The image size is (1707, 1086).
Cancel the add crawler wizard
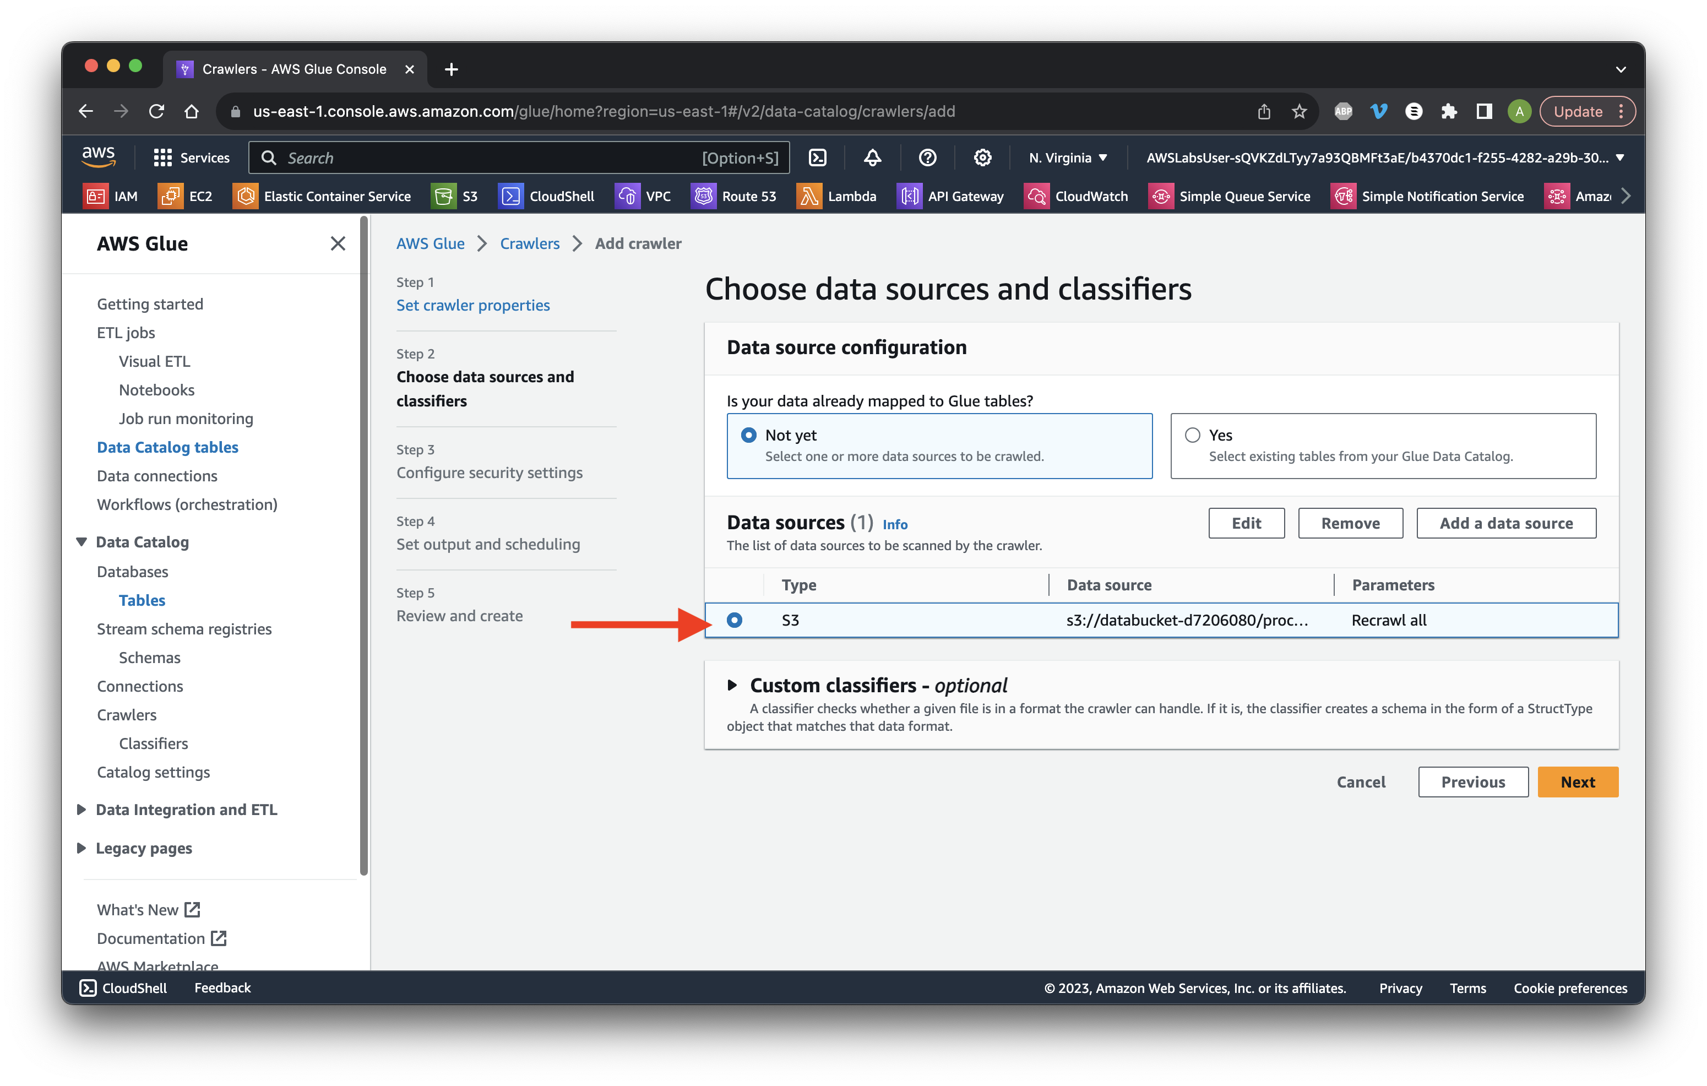click(x=1361, y=781)
